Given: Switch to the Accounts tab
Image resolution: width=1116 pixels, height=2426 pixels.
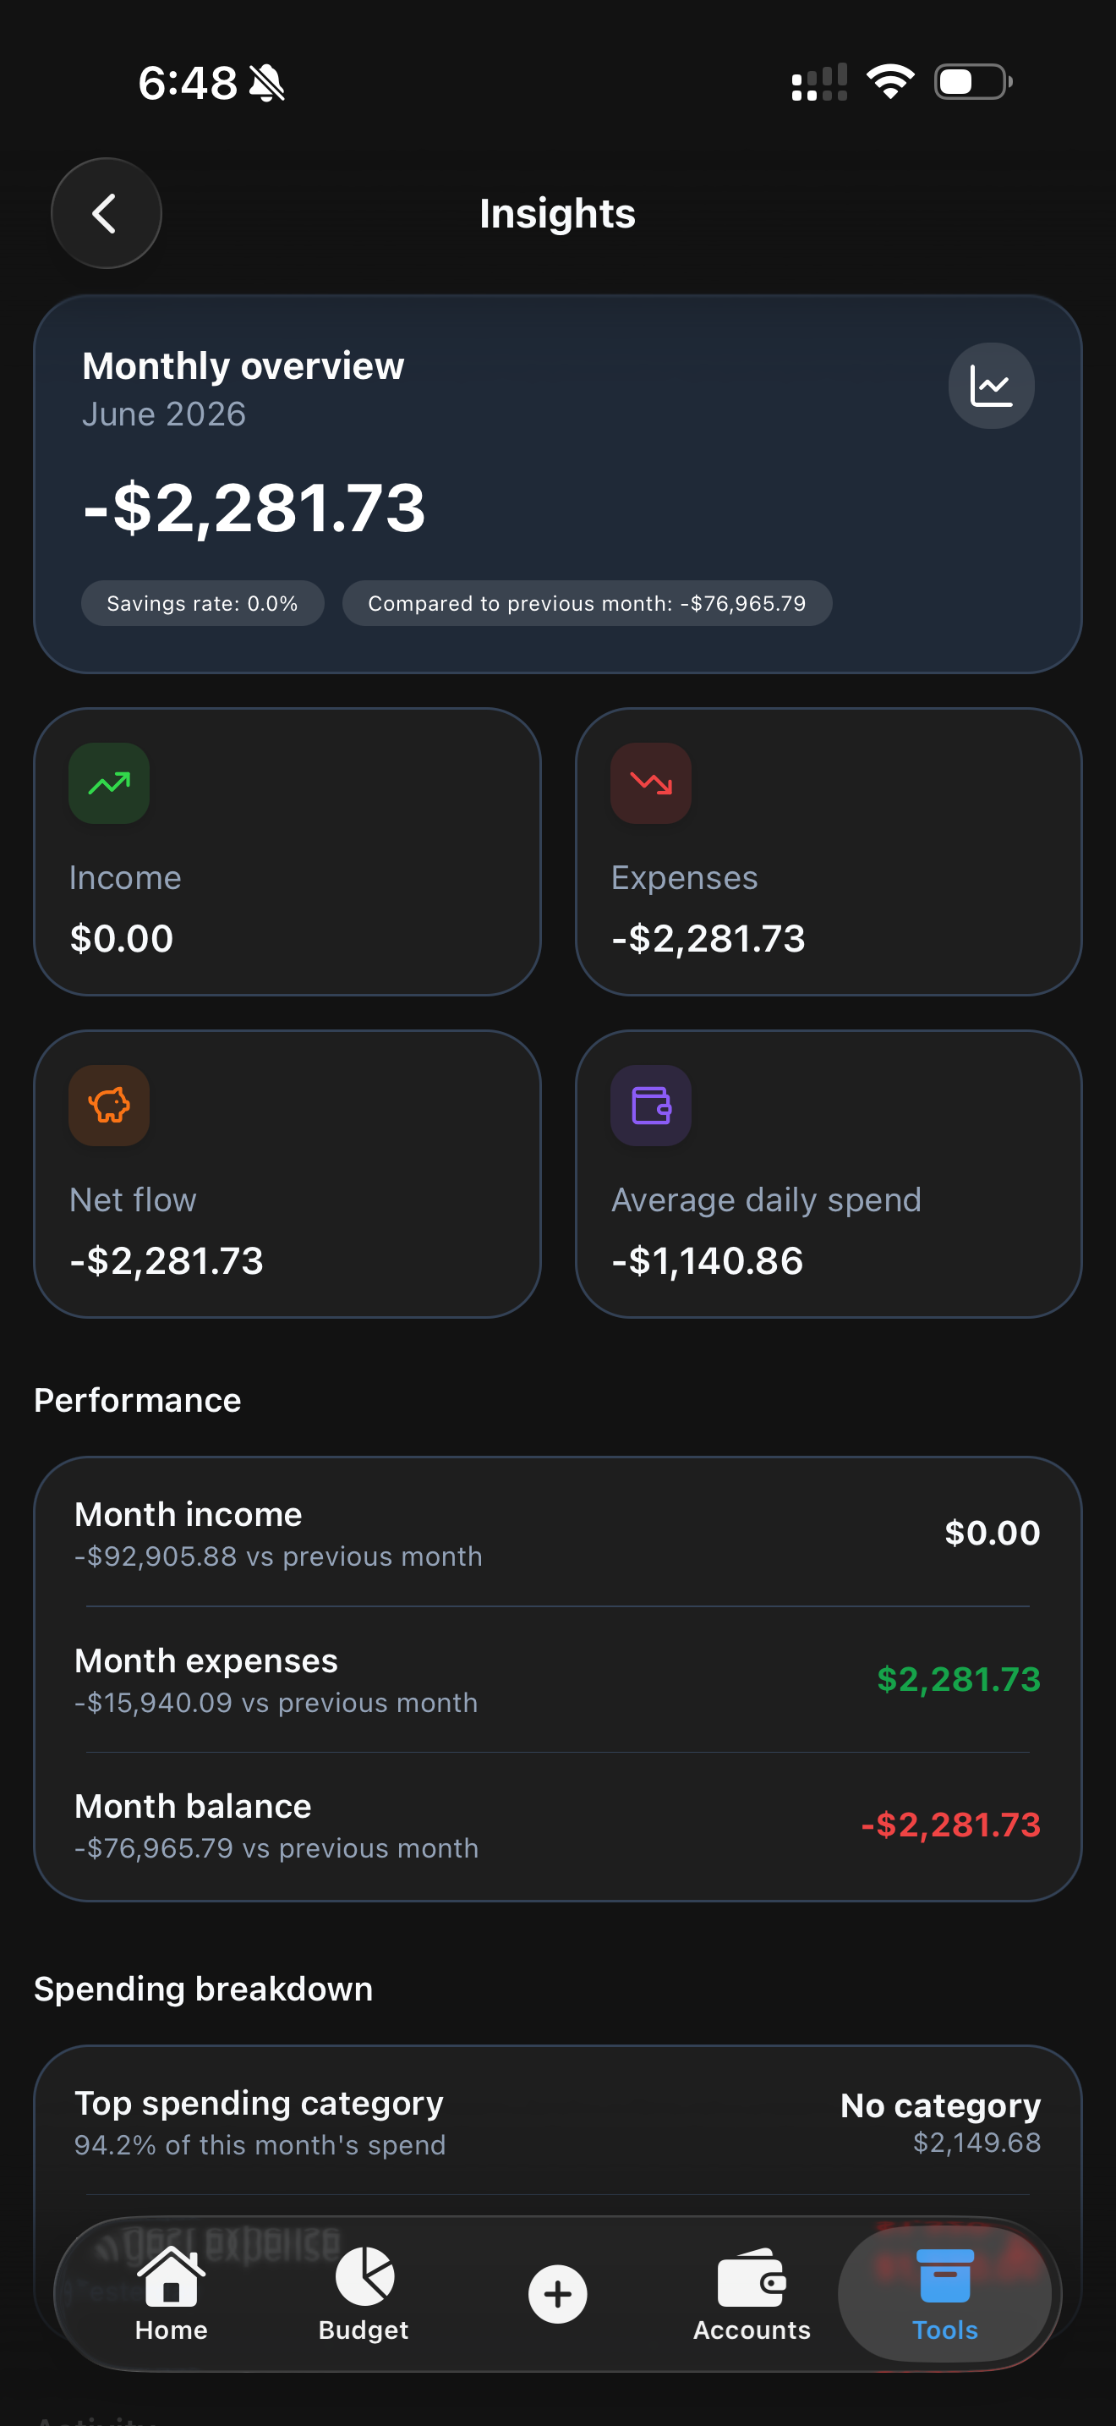Looking at the screenshot, I should point(752,2294).
